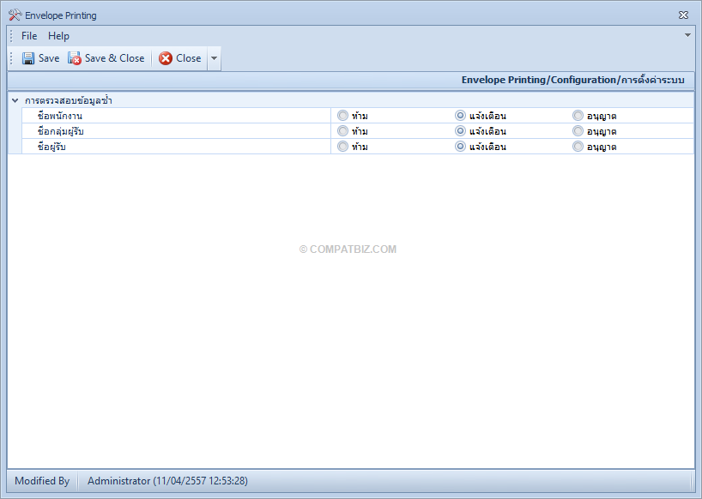
Task: Select ห้าม for ชื่อพนักงาน
Action: click(343, 116)
